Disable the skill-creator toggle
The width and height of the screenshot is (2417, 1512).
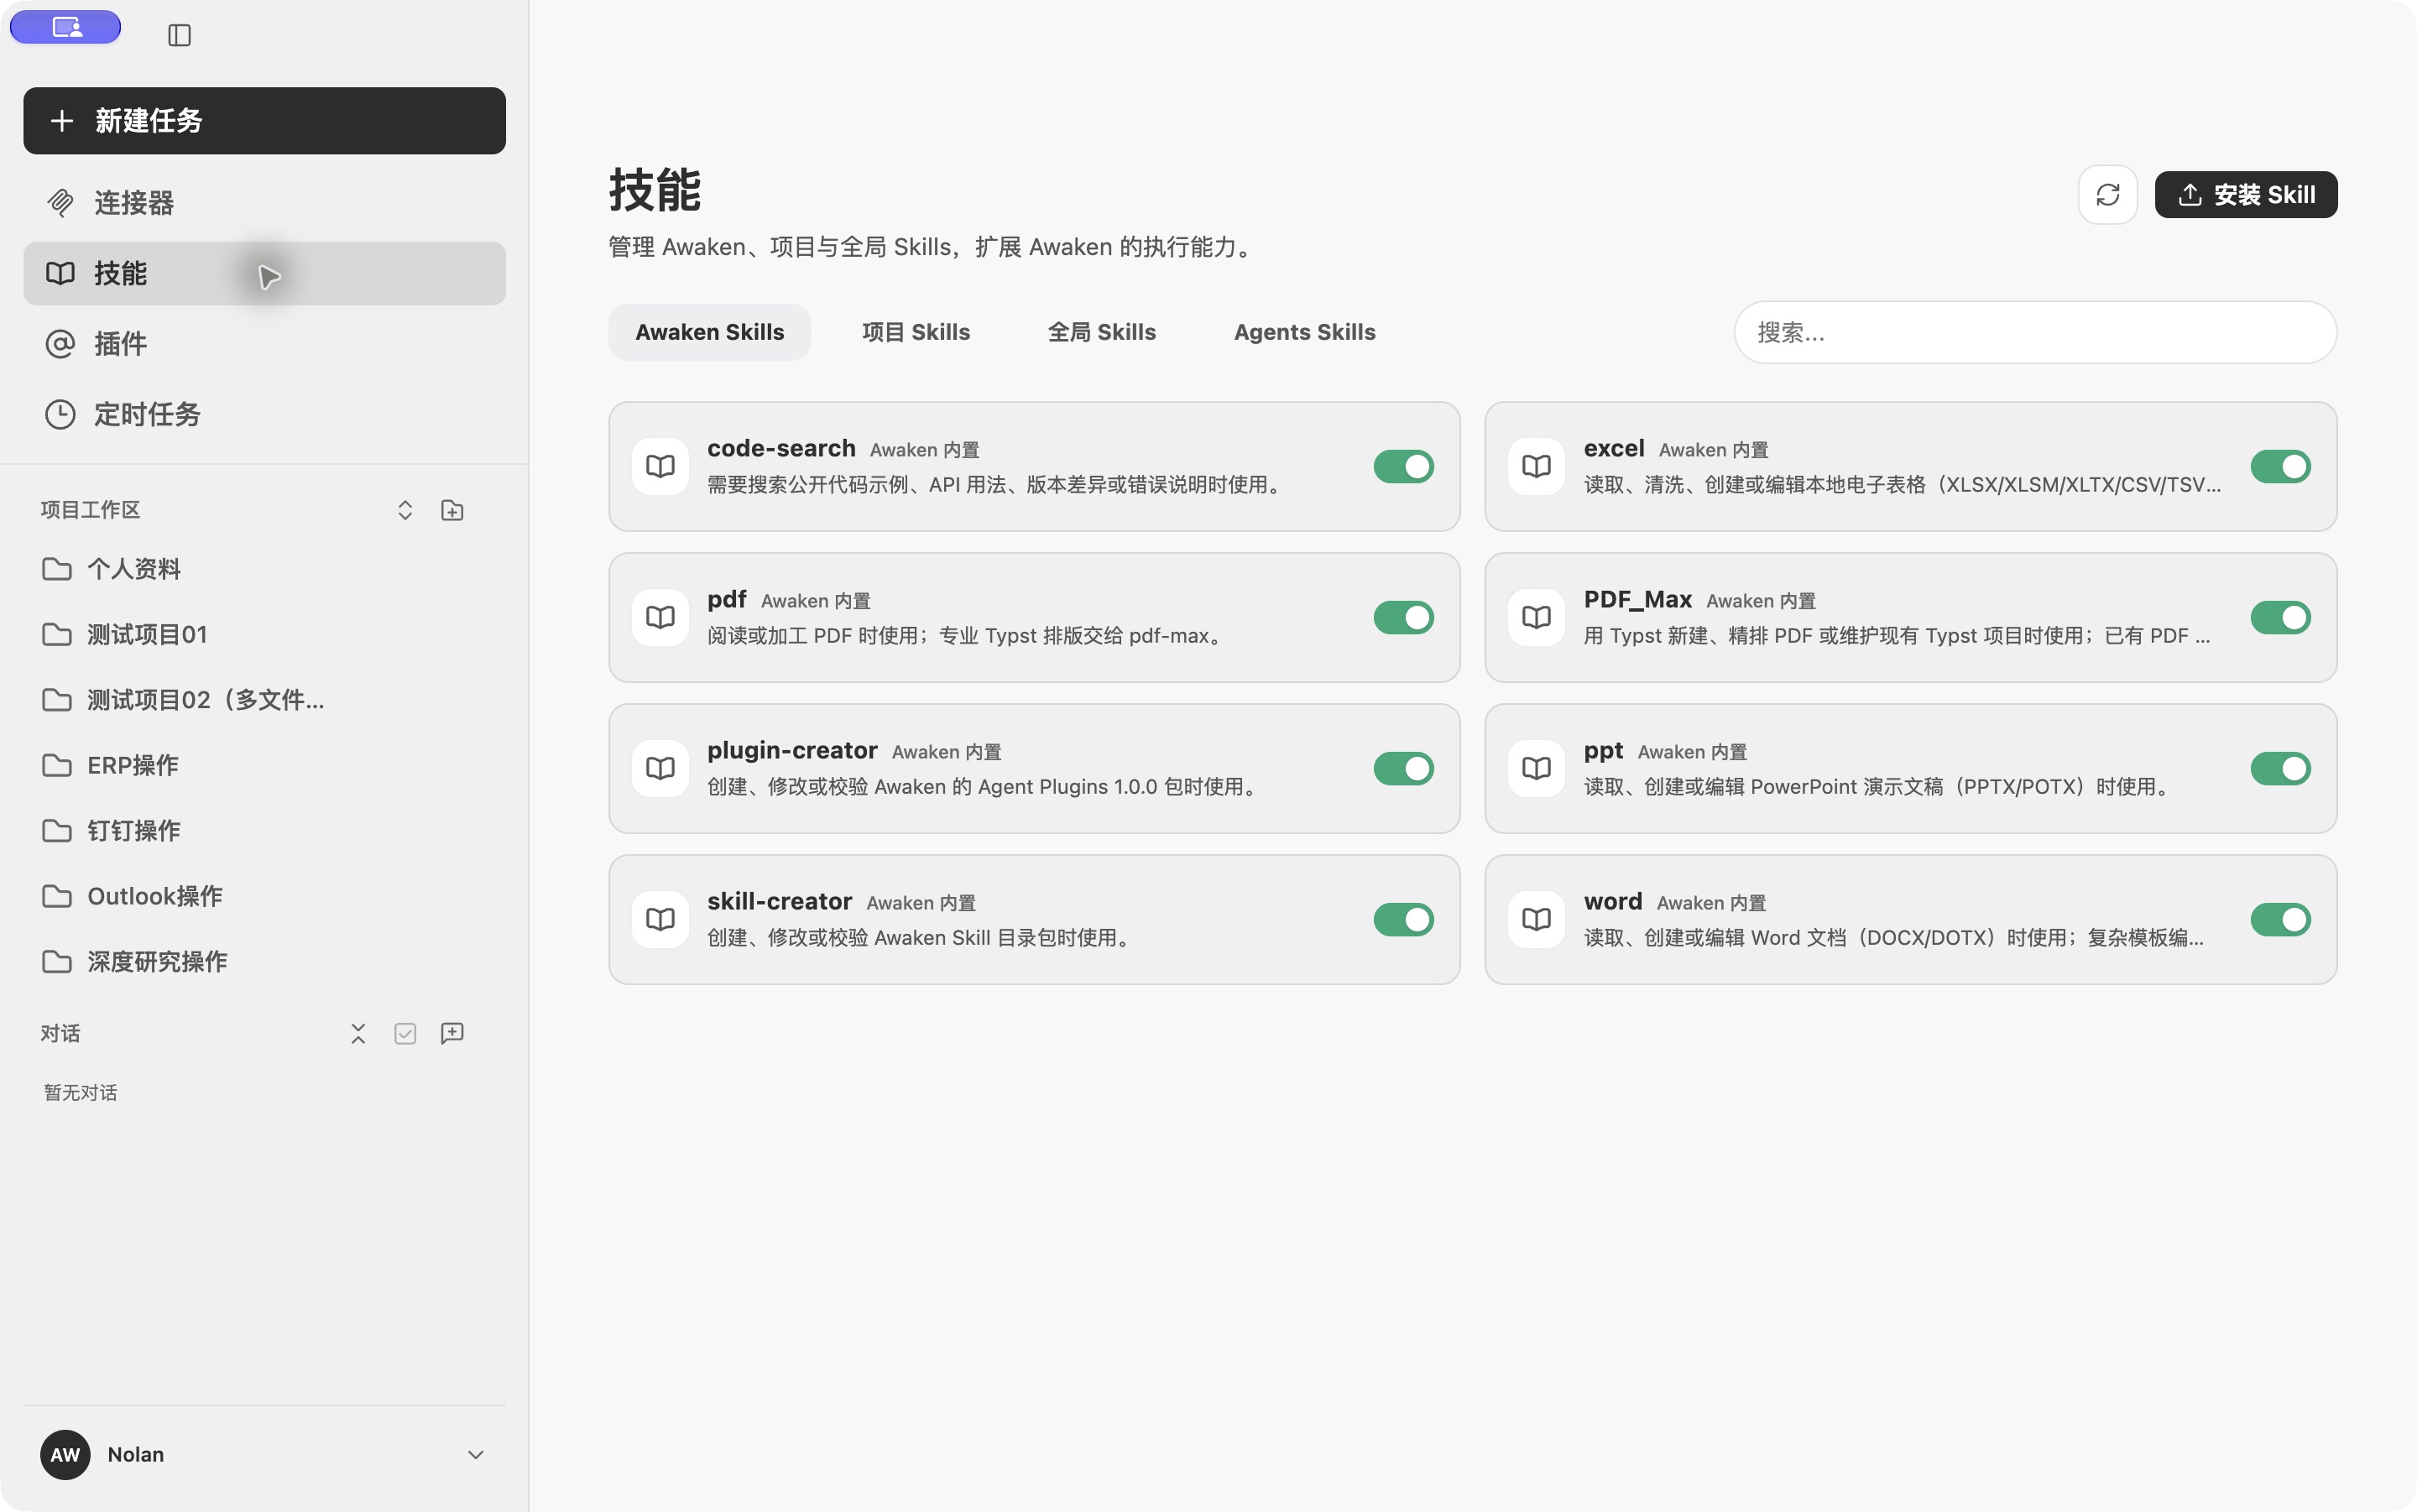pyautogui.click(x=1403, y=919)
